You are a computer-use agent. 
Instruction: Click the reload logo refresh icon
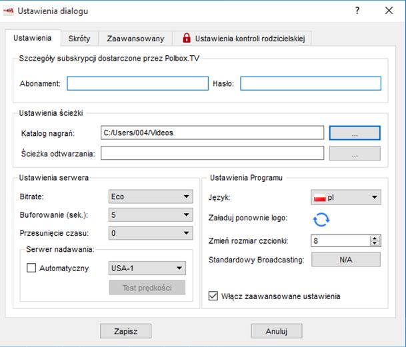click(x=321, y=220)
